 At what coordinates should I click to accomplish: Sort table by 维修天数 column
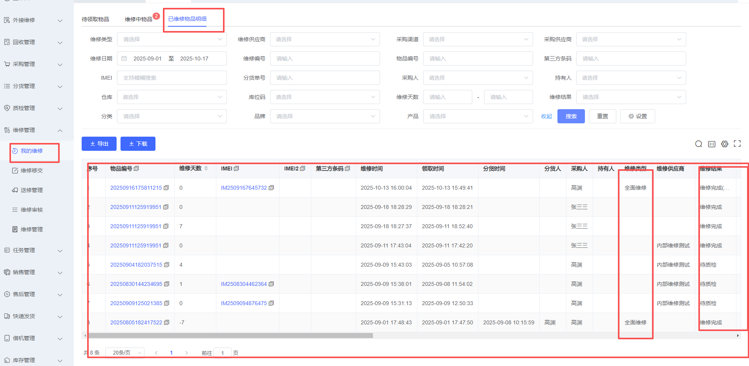[206, 168]
